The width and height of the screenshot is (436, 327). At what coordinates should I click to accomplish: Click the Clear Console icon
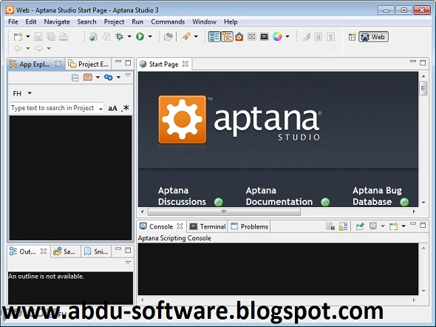pyautogui.click(x=330, y=226)
